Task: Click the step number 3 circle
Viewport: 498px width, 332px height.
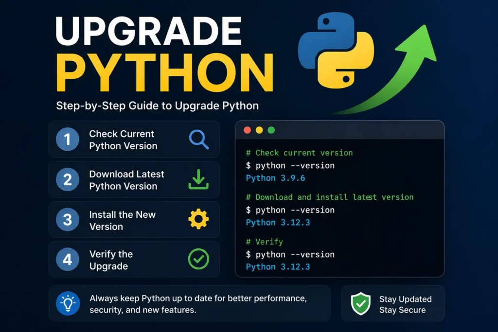Action: click(x=68, y=220)
